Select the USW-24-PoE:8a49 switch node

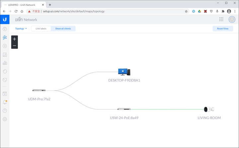[x=124, y=109]
